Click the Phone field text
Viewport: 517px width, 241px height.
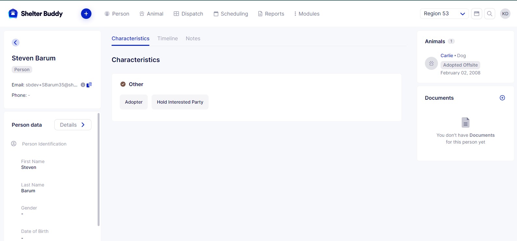coord(21,95)
